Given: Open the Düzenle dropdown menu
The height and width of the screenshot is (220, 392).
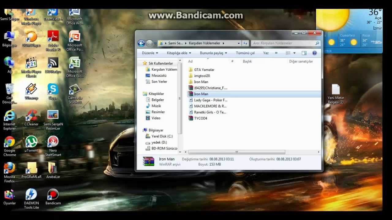Looking at the screenshot, I should tap(150, 53).
